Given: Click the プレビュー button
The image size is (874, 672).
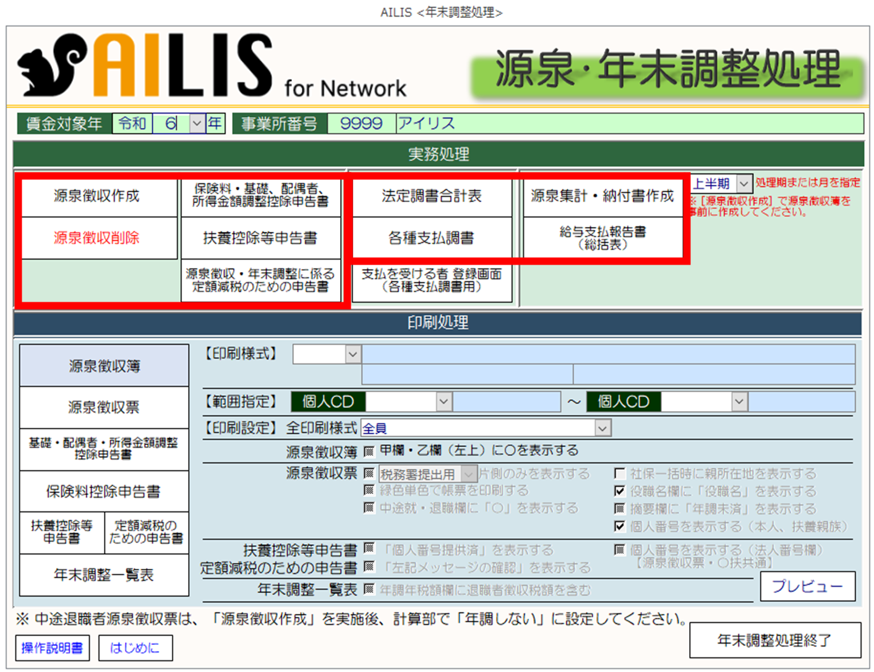Looking at the screenshot, I should pyautogui.click(x=807, y=586).
